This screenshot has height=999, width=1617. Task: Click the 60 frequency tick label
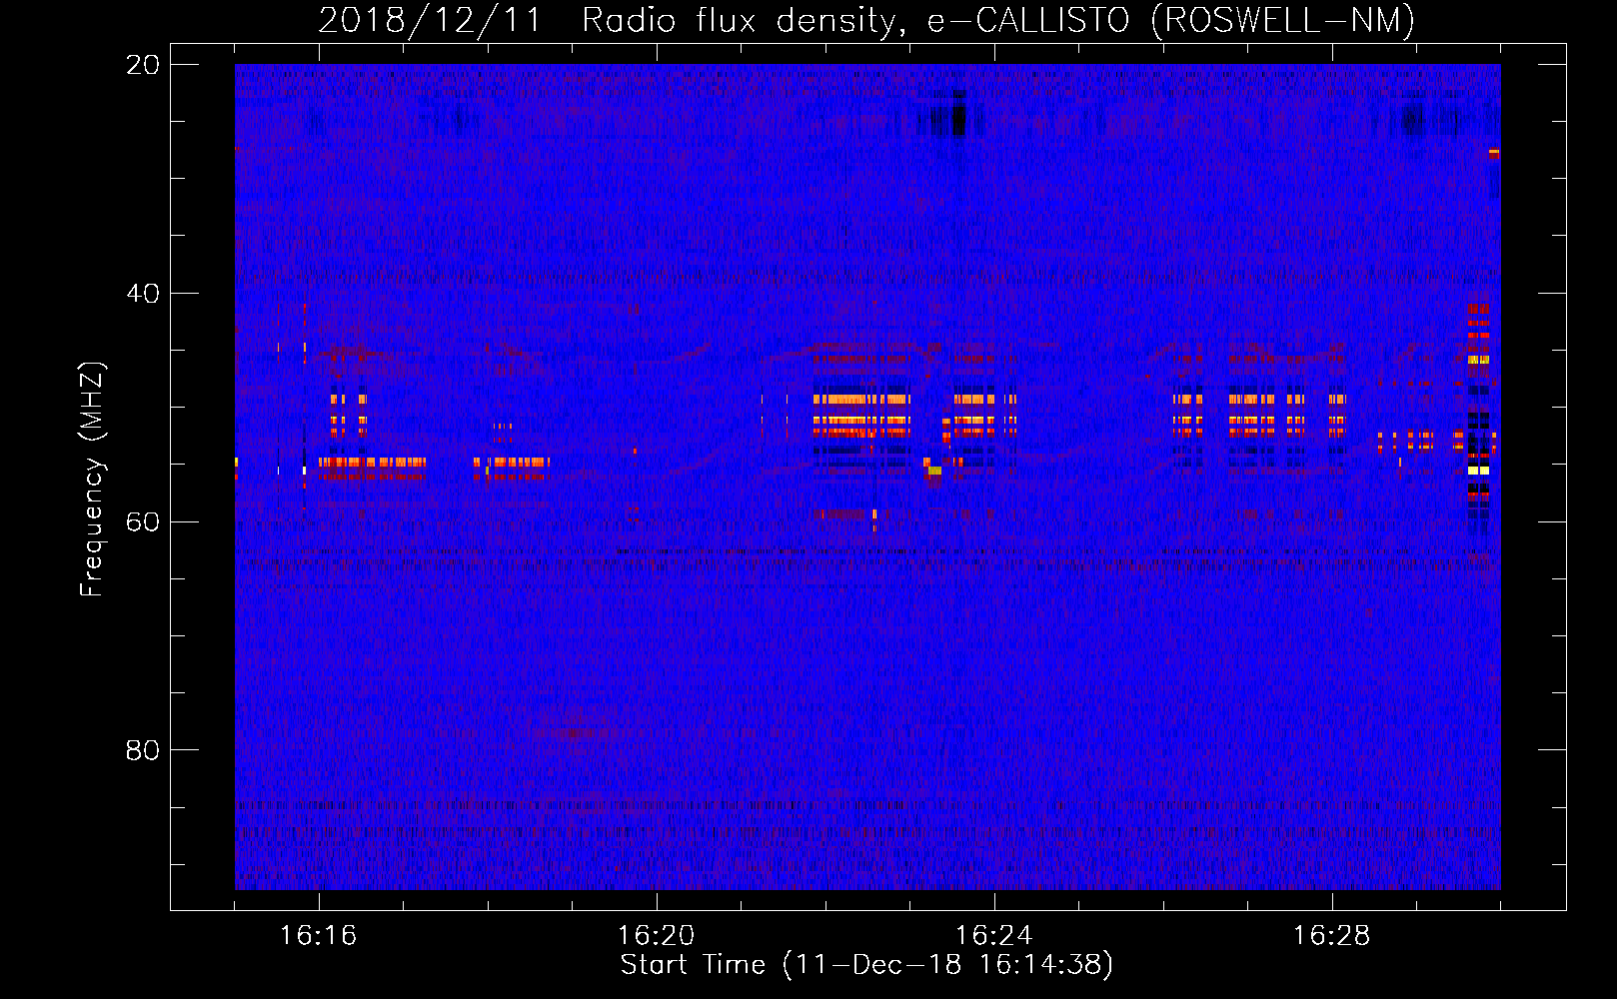(143, 522)
